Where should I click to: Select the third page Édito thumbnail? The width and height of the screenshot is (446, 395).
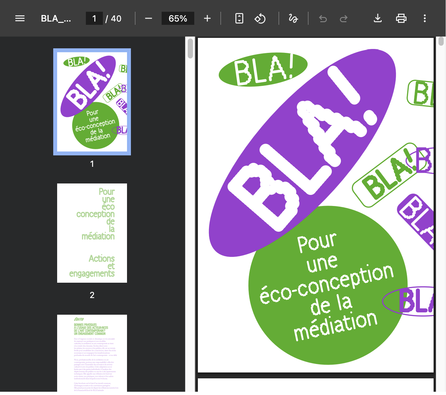[x=92, y=353]
